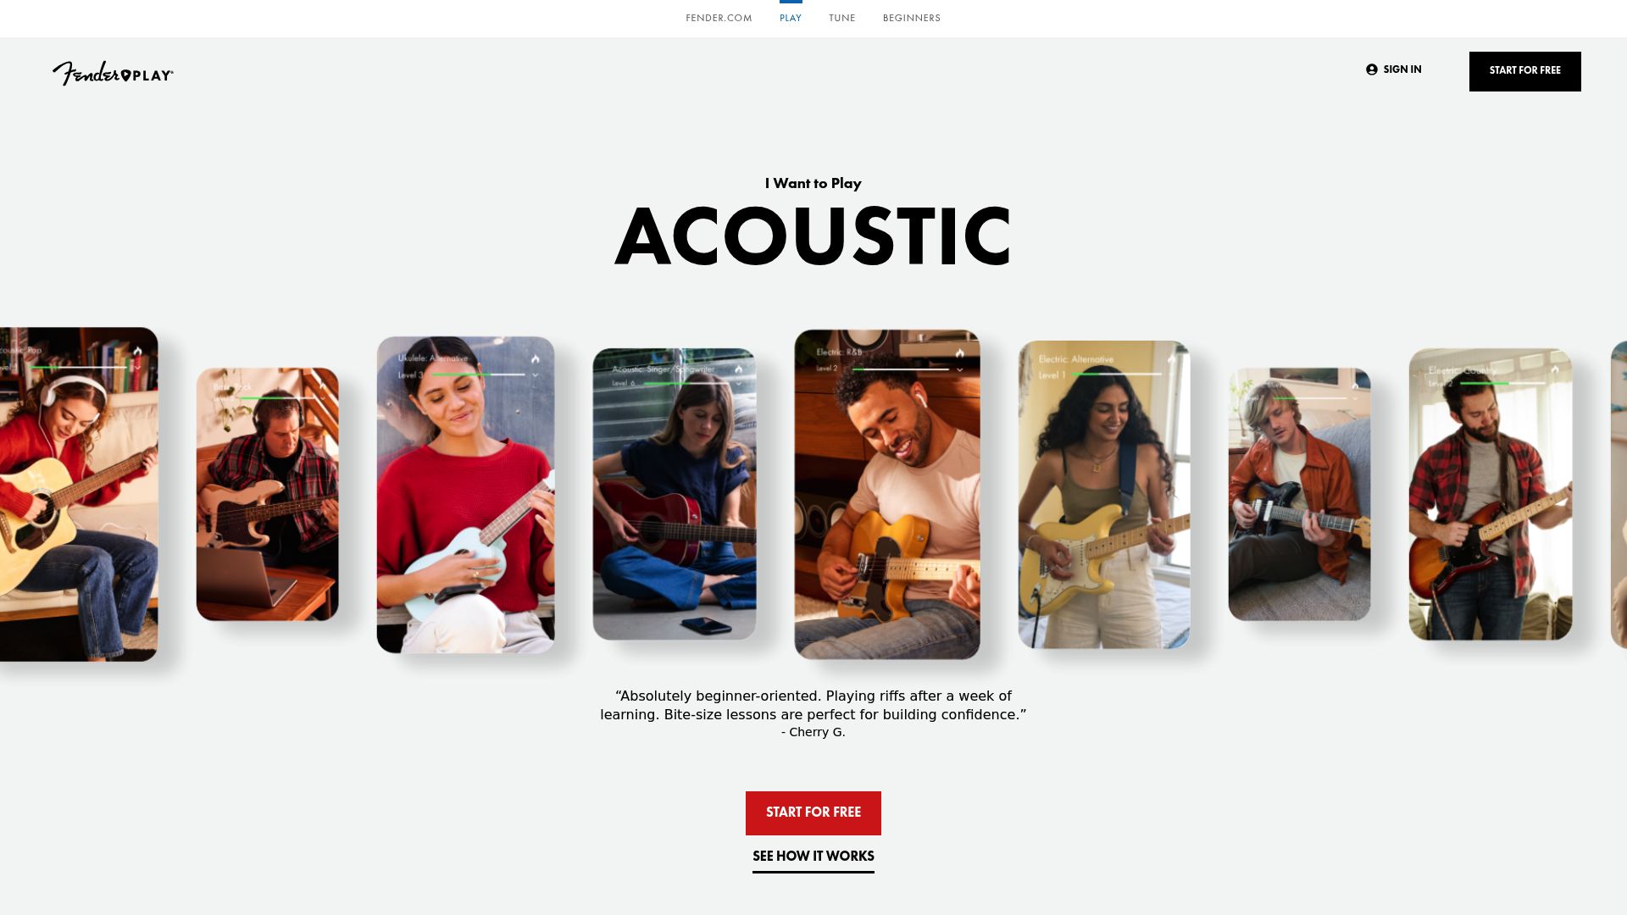The height and width of the screenshot is (915, 1627).
Task: Click the Fender Play logo
Action: 113,73
